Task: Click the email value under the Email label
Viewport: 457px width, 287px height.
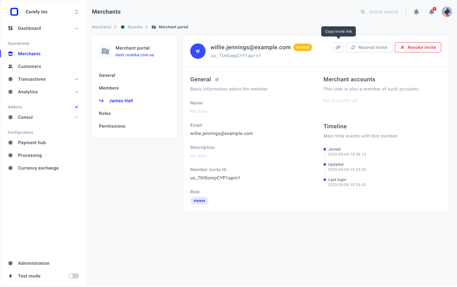Action: coord(222,133)
